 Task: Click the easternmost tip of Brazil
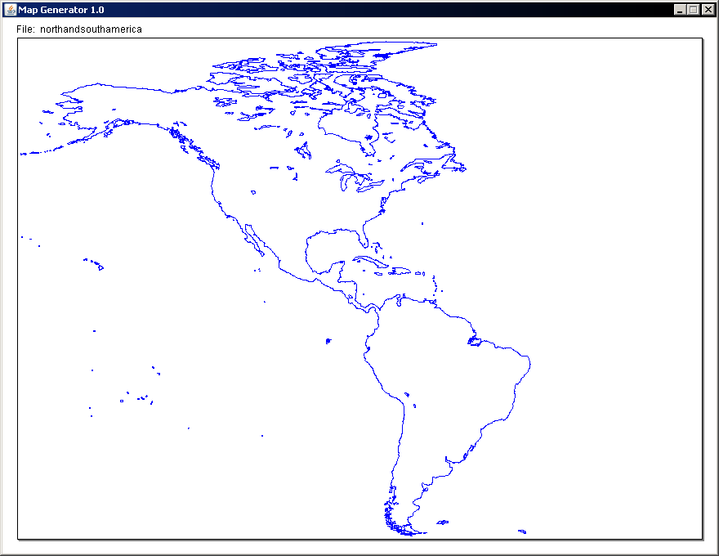click(529, 360)
